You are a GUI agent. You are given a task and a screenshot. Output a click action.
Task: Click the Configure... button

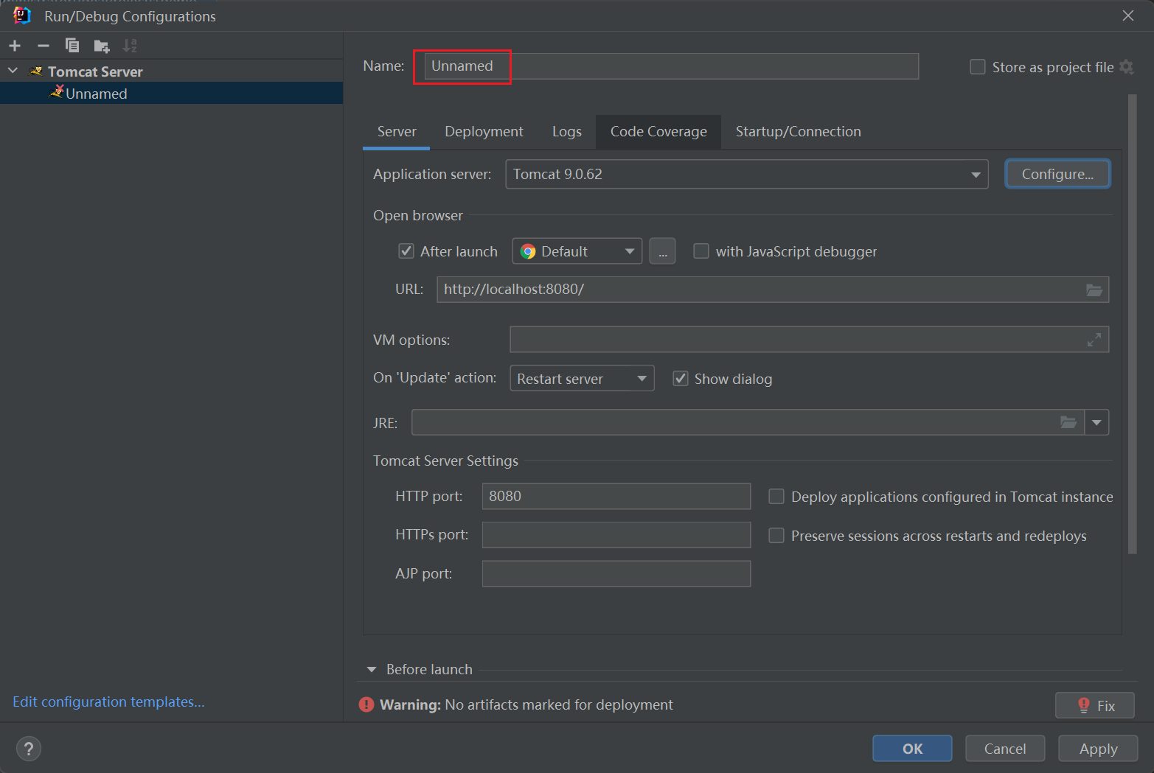[1057, 175]
